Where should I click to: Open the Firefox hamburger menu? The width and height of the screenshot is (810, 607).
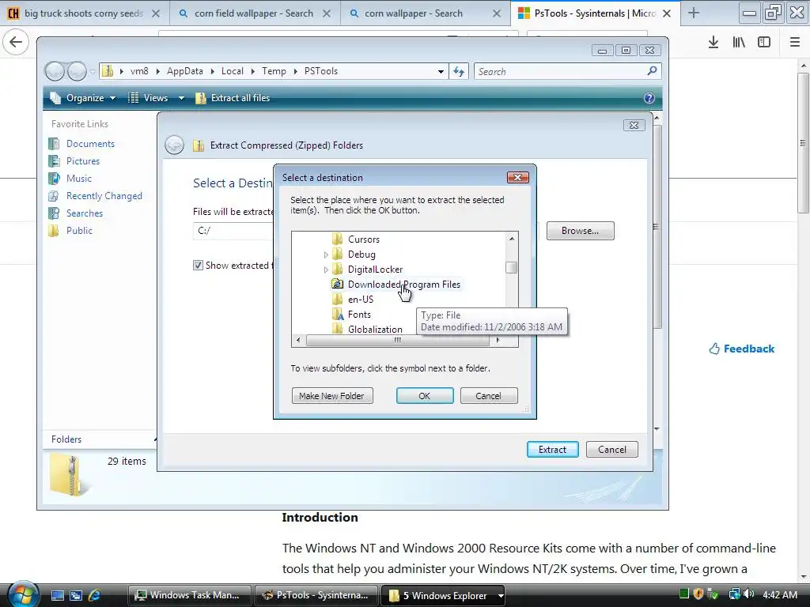click(x=795, y=43)
